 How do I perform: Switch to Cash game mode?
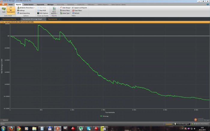click(x=3, y=10)
